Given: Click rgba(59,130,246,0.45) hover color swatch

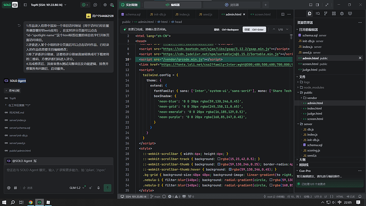Looking at the screenshot, I should pyautogui.click(x=230, y=169).
